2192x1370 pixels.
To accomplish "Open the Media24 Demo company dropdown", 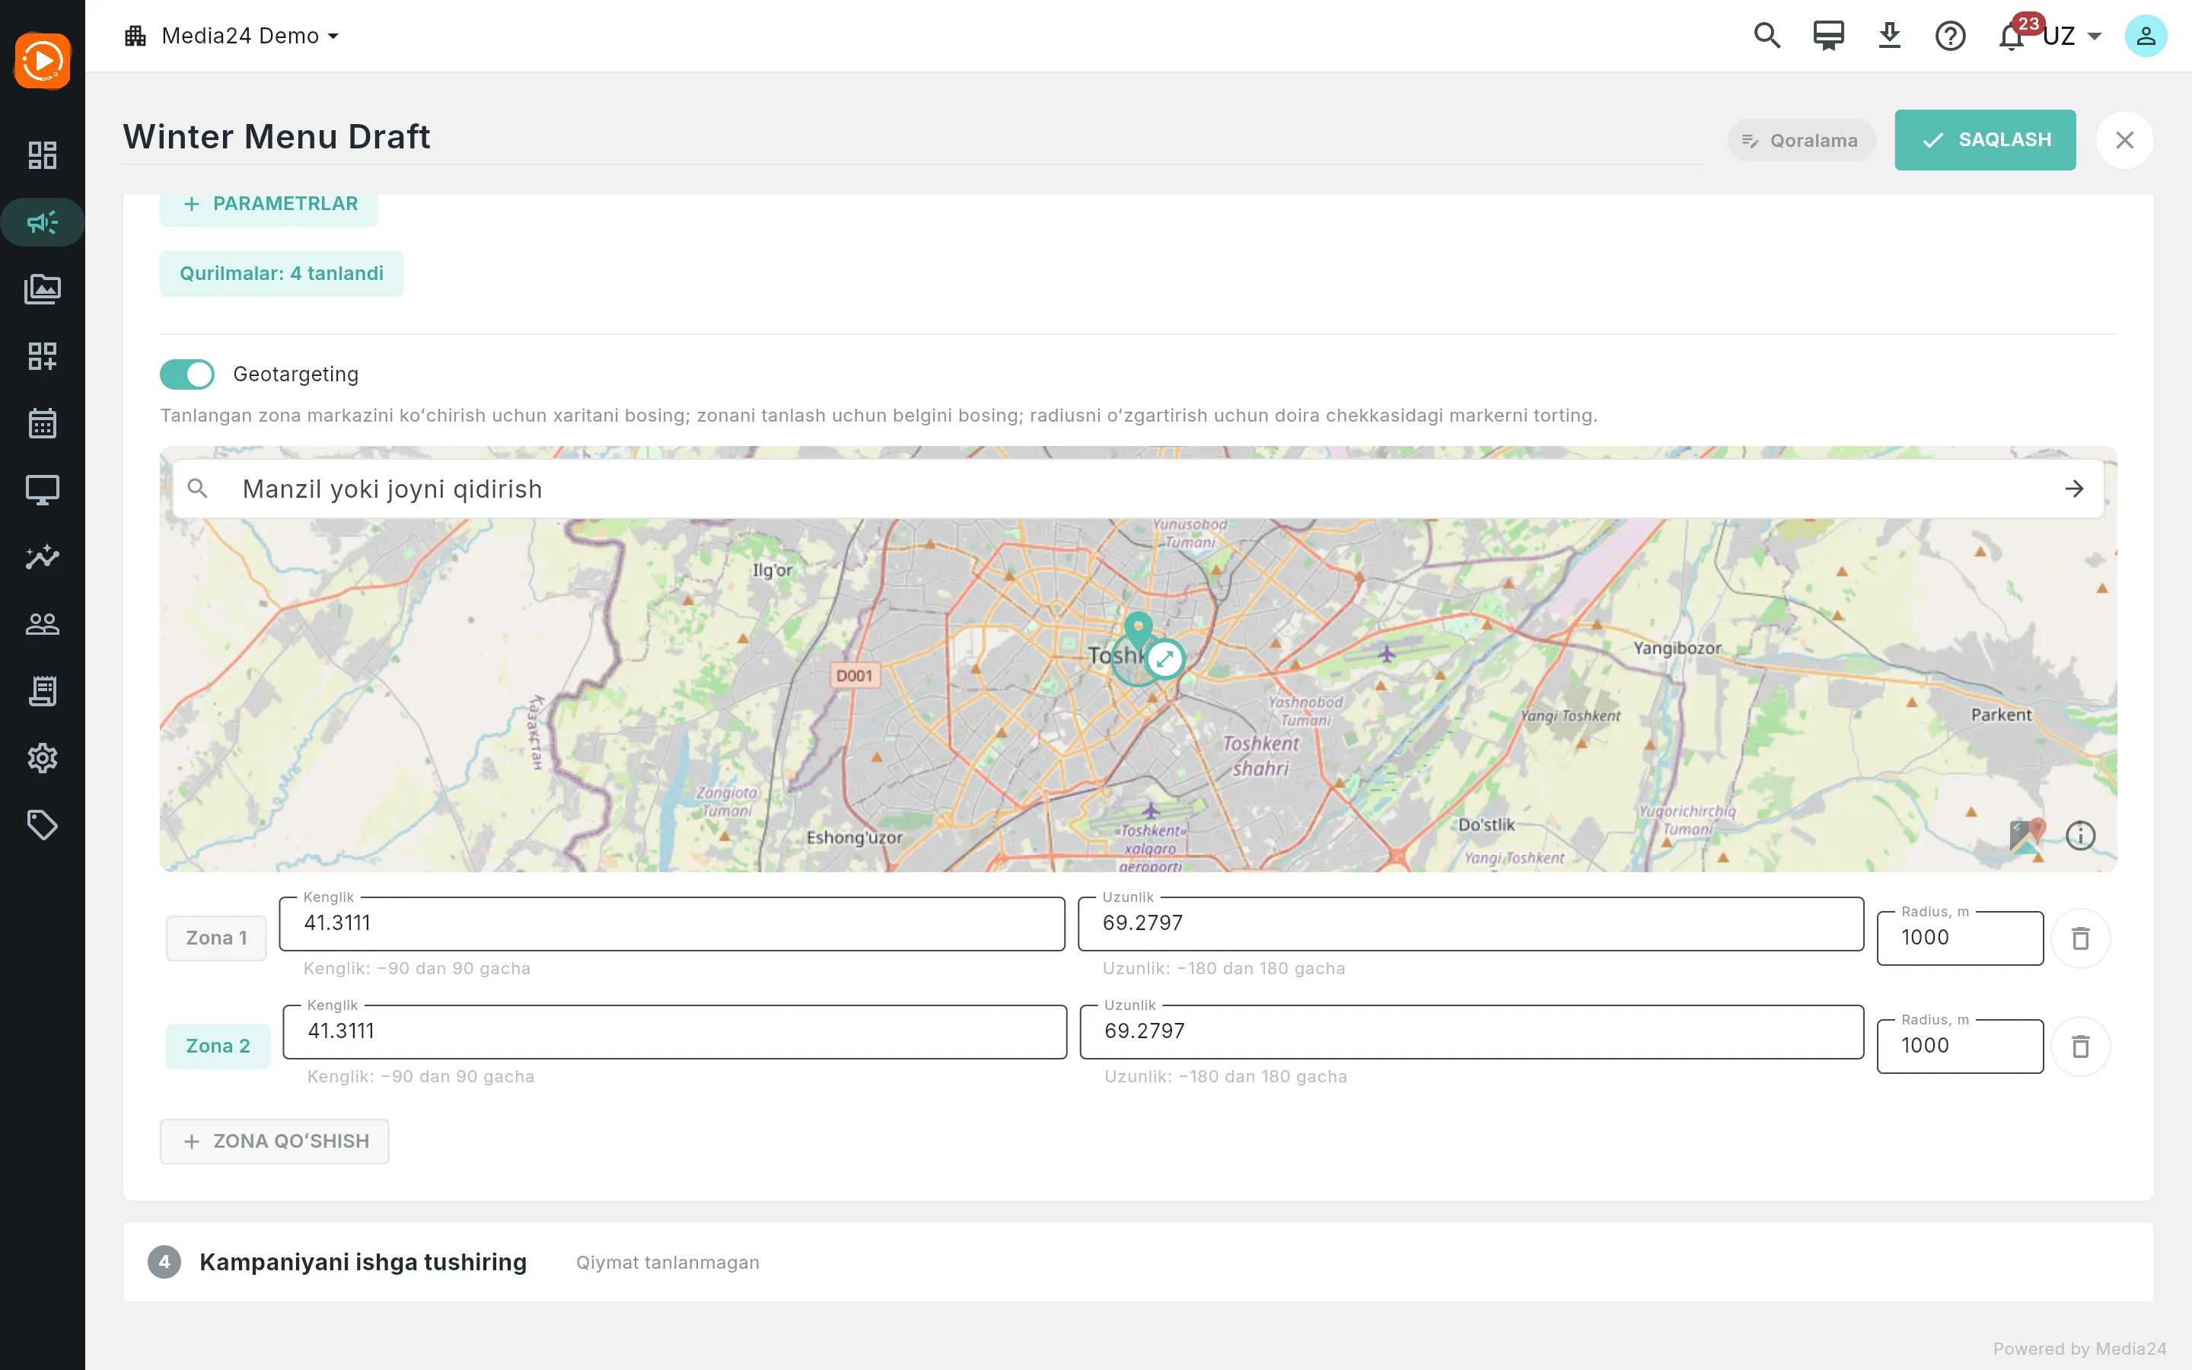I will (x=232, y=37).
